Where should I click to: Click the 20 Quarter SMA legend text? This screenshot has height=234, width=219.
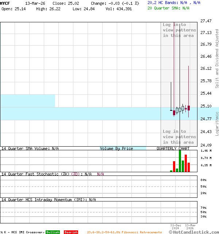click(168, 8)
